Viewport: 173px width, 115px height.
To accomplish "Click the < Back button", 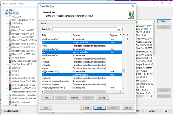I will 86,108.
